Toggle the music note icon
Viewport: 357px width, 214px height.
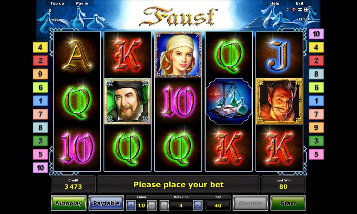click(x=287, y=10)
